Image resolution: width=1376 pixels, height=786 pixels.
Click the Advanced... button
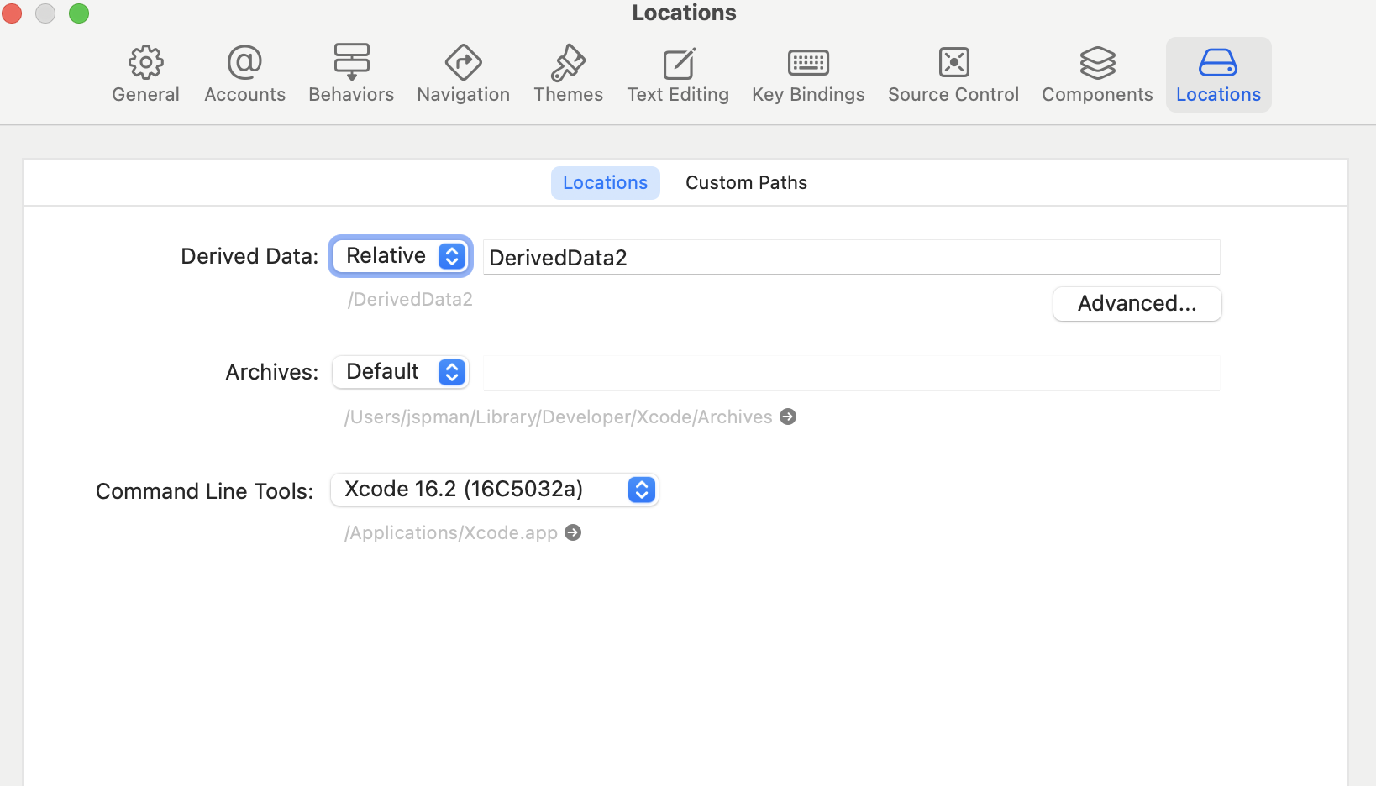click(1137, 304)
